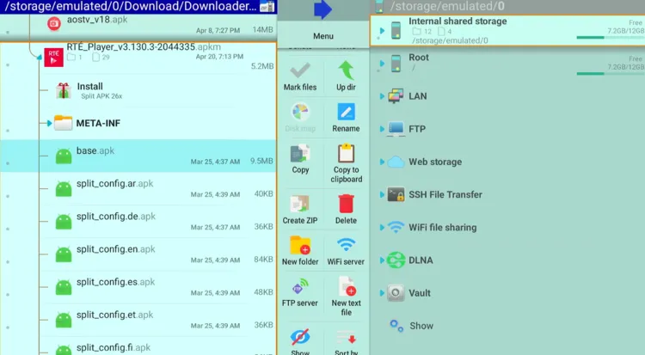The width and height of the screenshot is (645, 355).
Task: Create a New text file
Action: [x=346, y=297]
